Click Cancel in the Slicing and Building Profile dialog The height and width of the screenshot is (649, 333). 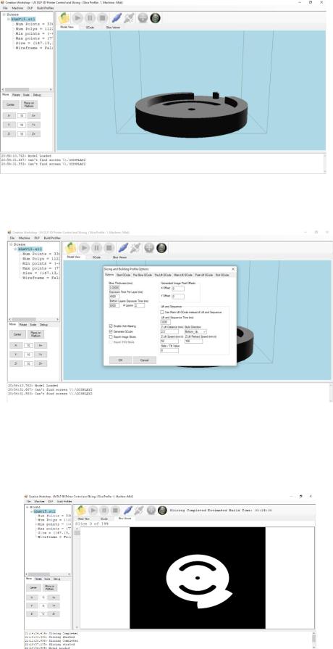tap(145, 360)
